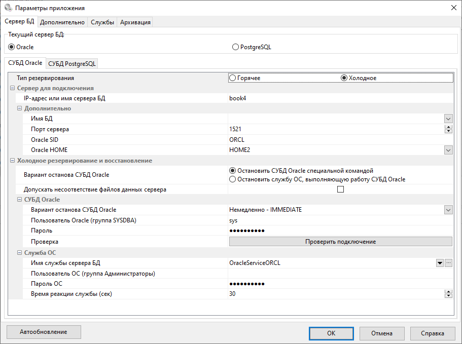Viewport: 462px width, 344px height.
Task: Collapse Холодное резервирование и восстановление section
Action: pyautogui.click(x=12, y=161)
